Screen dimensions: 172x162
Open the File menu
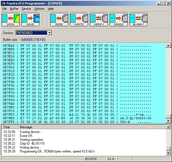[x=4, y=9]
